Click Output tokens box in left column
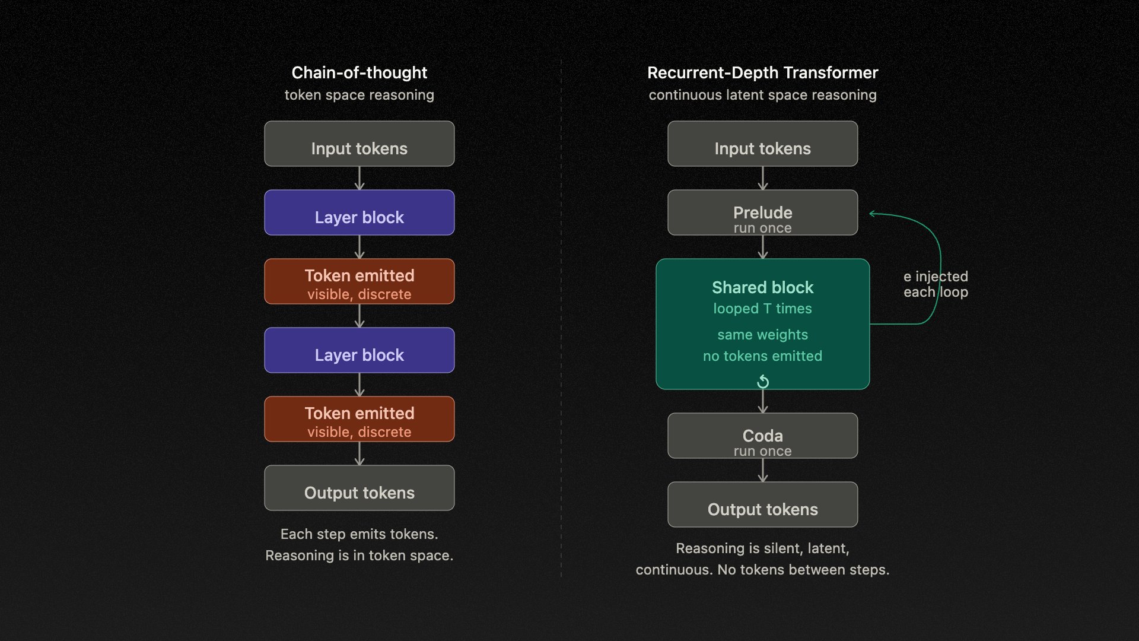 [359, 488]
